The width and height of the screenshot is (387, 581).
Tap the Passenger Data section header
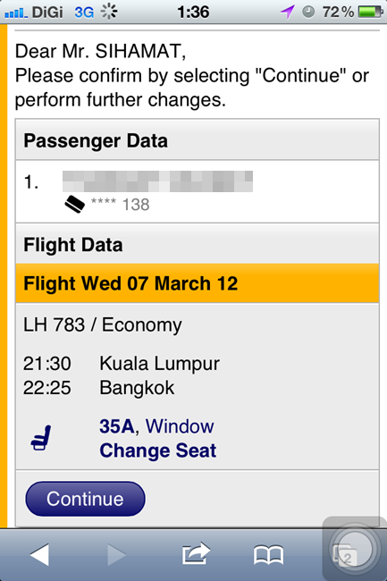(x=197, y=140)
